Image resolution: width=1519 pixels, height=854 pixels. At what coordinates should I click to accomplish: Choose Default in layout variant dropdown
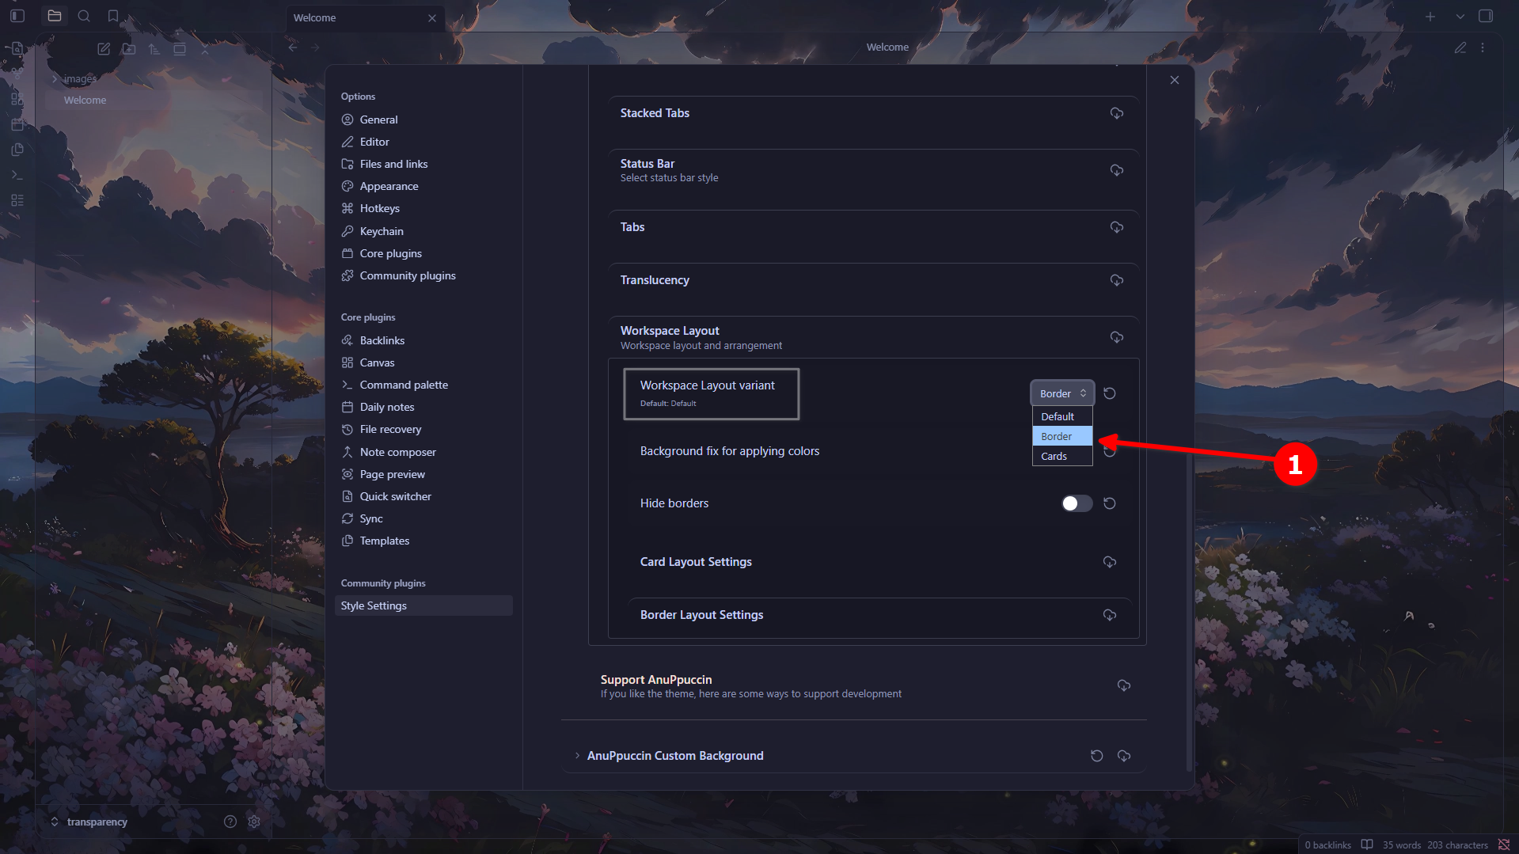point(1058,416)
